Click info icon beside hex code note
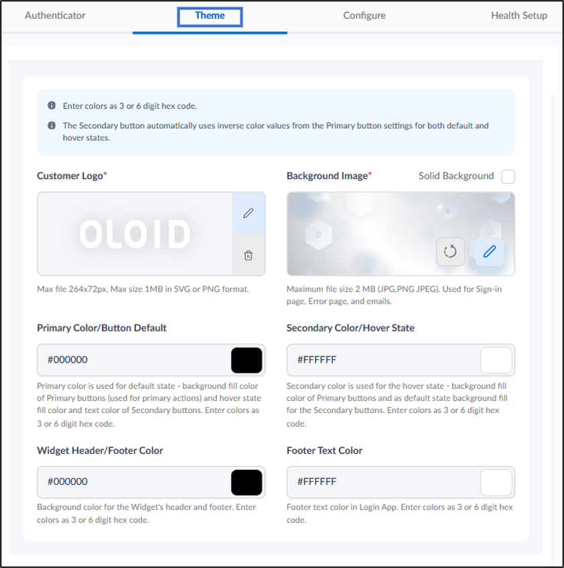 tap(52, 105)
